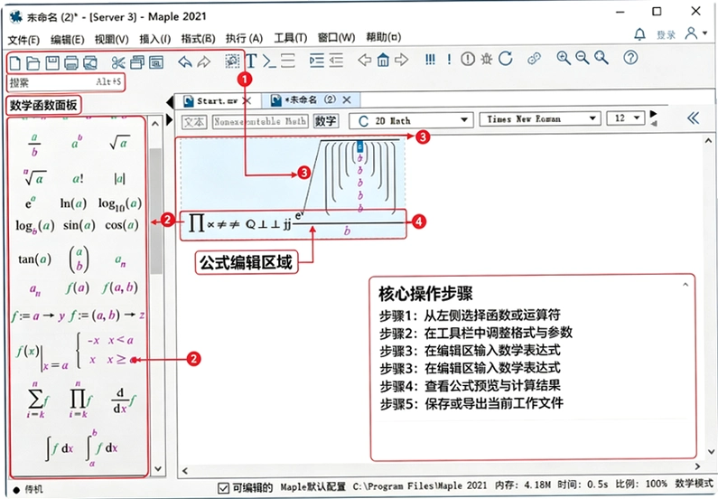Insert tan(a) function template

(35, 259)
